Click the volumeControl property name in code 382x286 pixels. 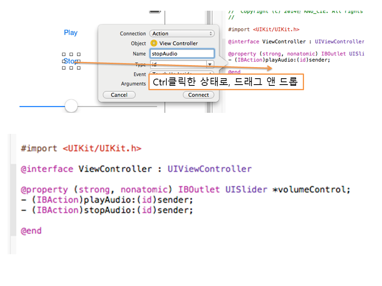(314, 189)
